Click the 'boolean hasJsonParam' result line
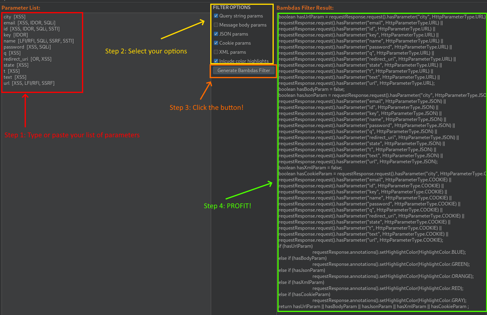 382,95
